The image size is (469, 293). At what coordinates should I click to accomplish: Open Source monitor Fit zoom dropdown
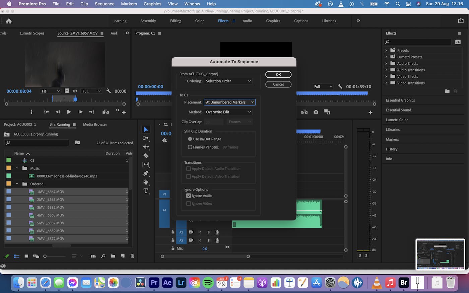(x=51, y=91)
